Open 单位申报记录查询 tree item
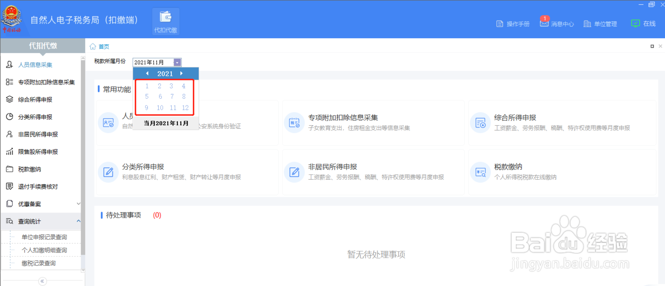Viewport: 665px width, 286px height. 44,237
